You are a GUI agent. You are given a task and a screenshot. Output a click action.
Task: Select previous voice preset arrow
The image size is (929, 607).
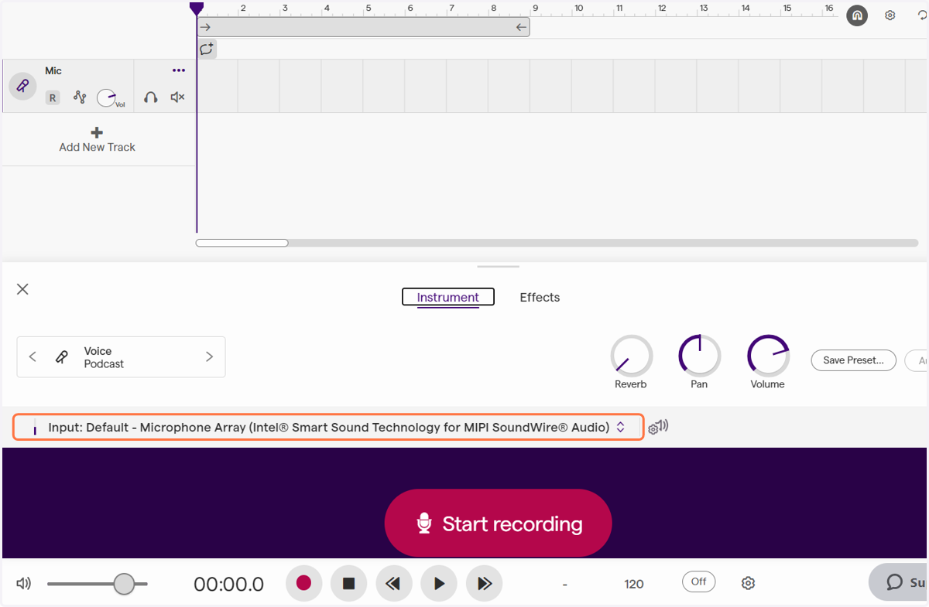coord(33,356)
